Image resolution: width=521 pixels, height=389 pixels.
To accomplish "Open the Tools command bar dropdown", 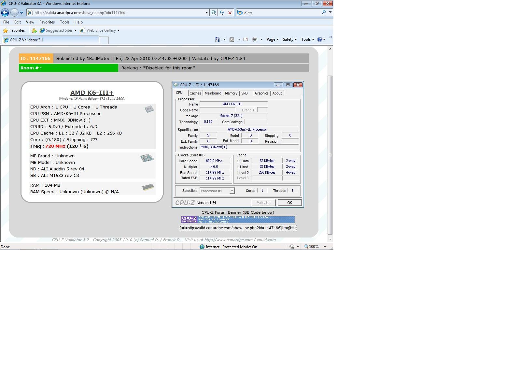I will [308, 39].
